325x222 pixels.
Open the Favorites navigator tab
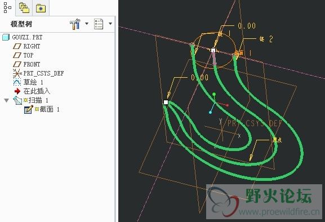click(41, 8)
